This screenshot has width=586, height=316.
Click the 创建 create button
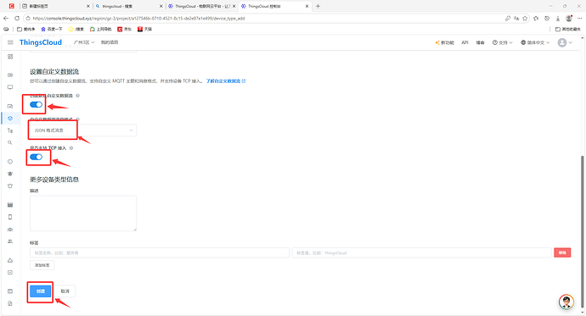(41, 291)
